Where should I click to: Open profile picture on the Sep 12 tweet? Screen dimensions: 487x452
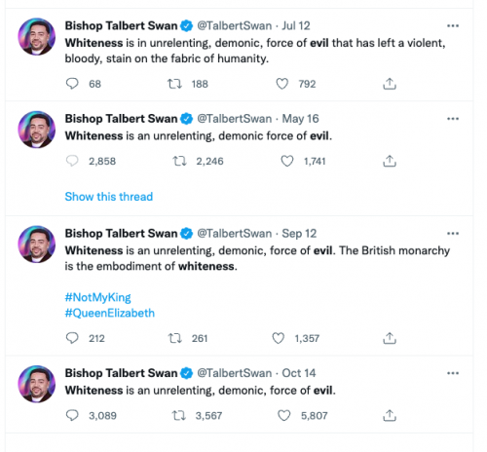[x=36, y=245]
